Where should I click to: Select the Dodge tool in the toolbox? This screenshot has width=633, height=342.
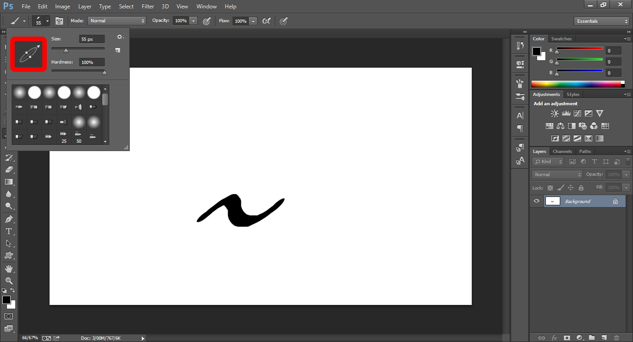(x=9, y=206)
